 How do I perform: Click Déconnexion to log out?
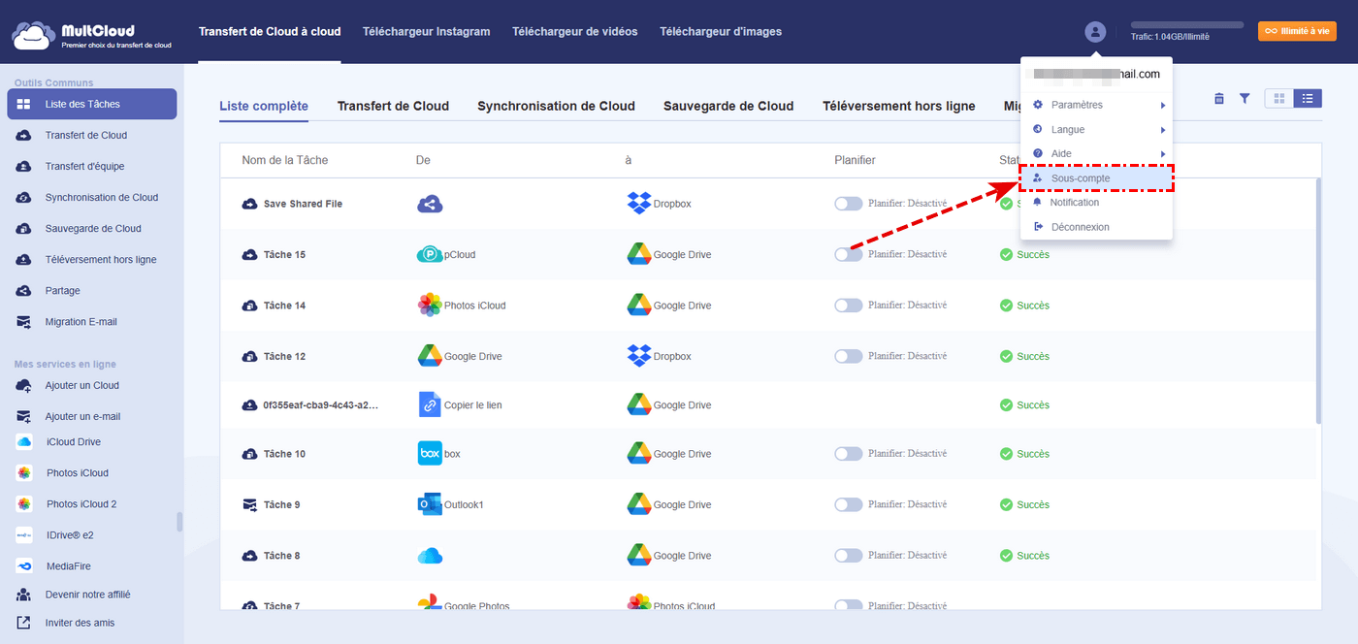1080,227
